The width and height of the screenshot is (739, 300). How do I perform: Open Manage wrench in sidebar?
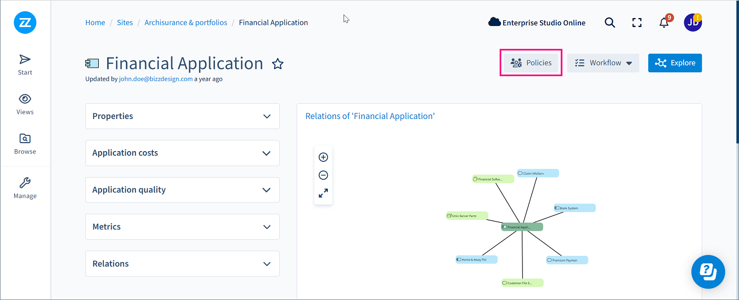pos(25,188)
